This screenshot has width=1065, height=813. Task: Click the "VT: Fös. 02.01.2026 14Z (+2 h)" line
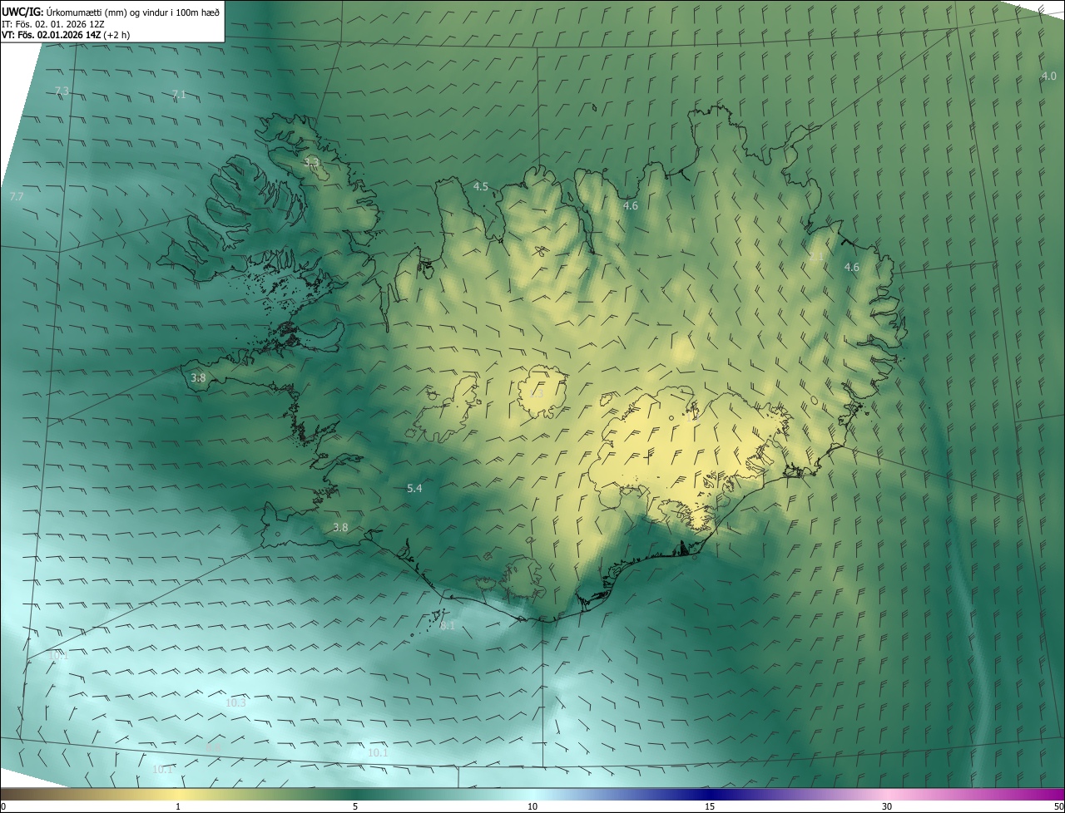[x=66, y=35]
